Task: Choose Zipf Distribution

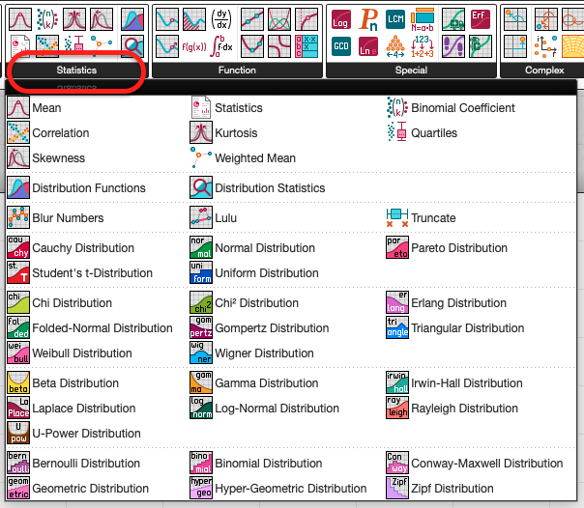Action: pos(440,489)
